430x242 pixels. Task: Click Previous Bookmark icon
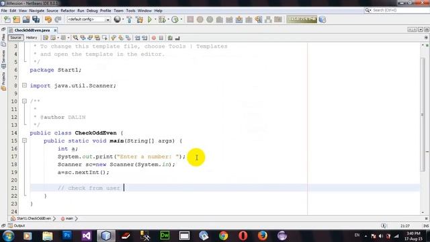click(114, 38)
